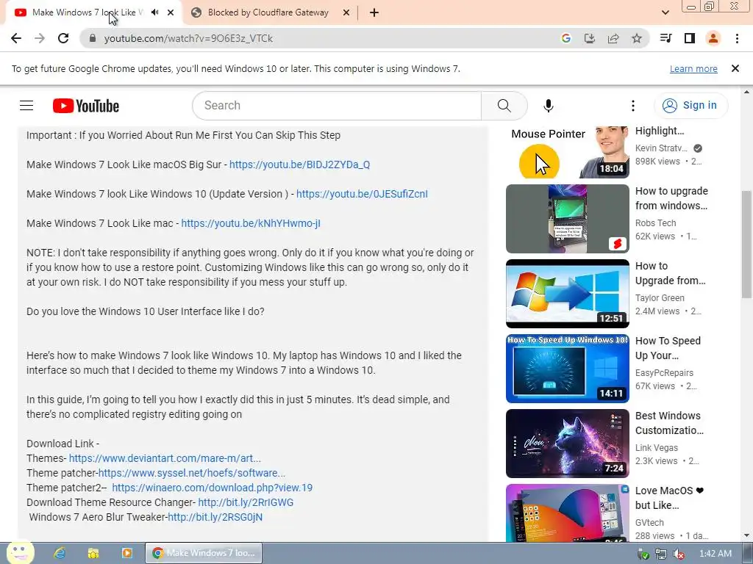Open the deviantart Themes download link
The width and height of the screenshot is (753, 564).
tap(165, 458)
